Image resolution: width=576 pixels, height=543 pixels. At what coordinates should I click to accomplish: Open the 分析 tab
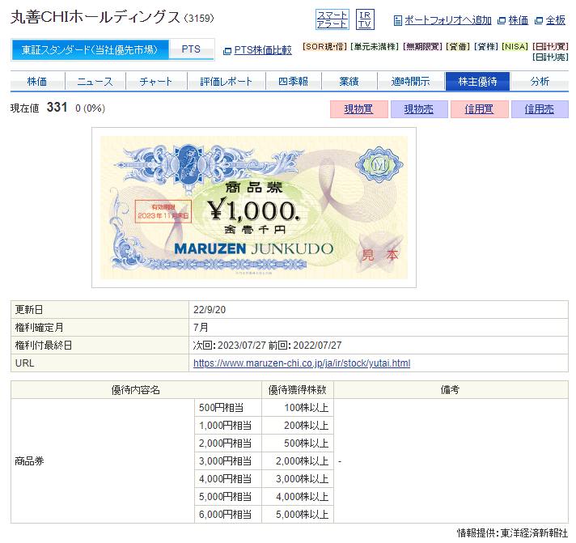(540, 81)
